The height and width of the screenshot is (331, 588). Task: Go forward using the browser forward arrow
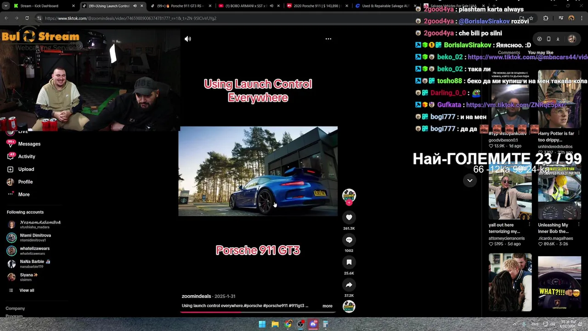(17, 18)
